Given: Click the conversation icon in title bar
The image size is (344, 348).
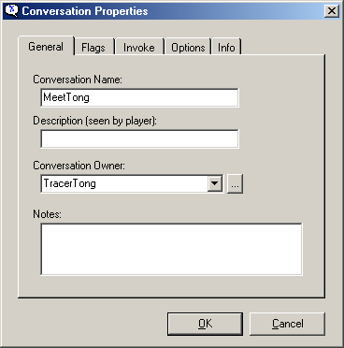Looking at the screenshot, I should tap(11, 10).
